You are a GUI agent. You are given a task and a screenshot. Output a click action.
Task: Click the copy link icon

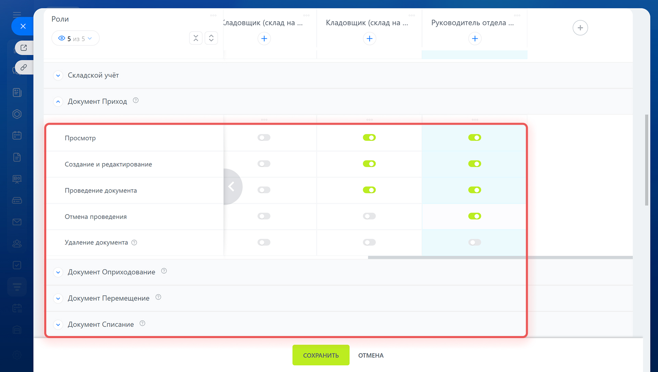pos(24,67)
